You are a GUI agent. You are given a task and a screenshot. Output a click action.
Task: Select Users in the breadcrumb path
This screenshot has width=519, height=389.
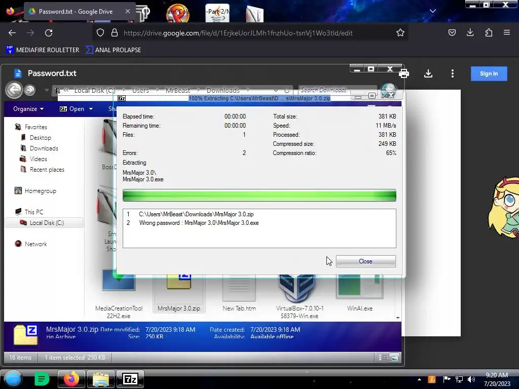point(140,90)
